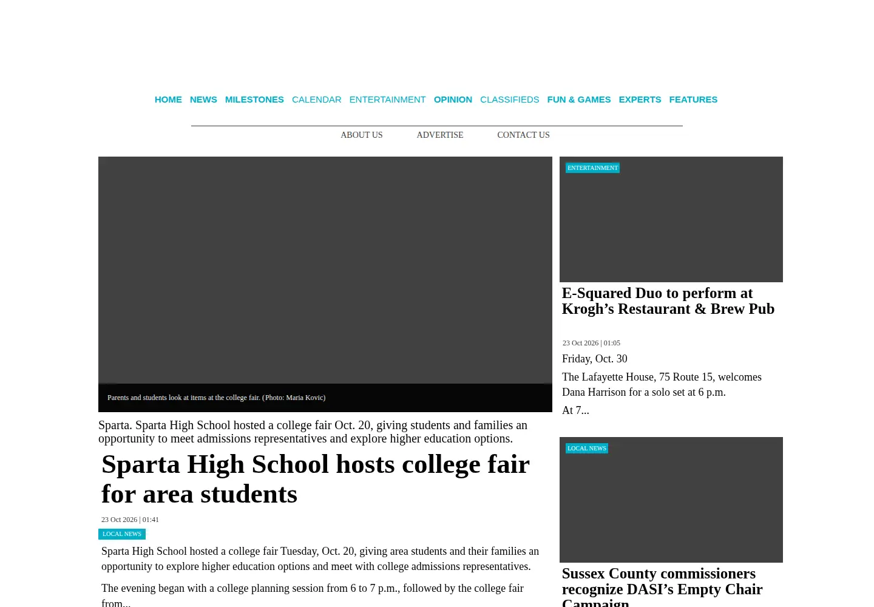Screen dimensions: 874x607
Task: Go to FUN & GAMES
Action: click(579, 100)
